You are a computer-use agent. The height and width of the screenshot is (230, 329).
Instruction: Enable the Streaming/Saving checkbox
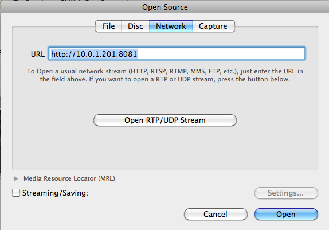coord(16,193)
